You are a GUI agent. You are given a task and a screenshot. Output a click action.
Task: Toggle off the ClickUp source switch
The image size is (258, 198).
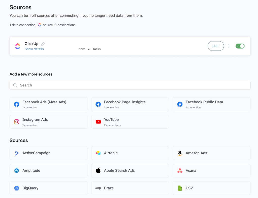(240, 46)
